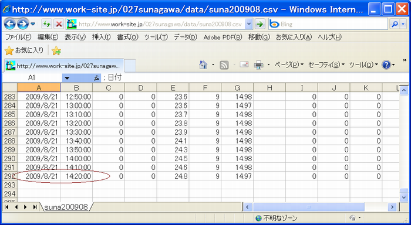Click the vertical scrollbar down arrow
Image resolution: width=411 pixels, height=225 pixels.
[404, 197]
